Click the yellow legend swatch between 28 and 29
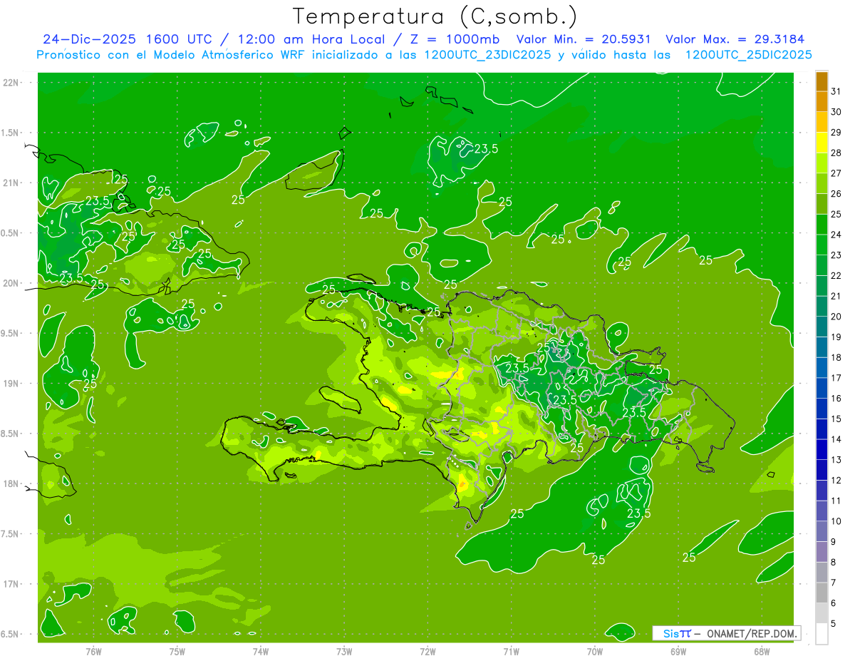Viewport: 855px width, 661px height. click(x=822, y=143)
